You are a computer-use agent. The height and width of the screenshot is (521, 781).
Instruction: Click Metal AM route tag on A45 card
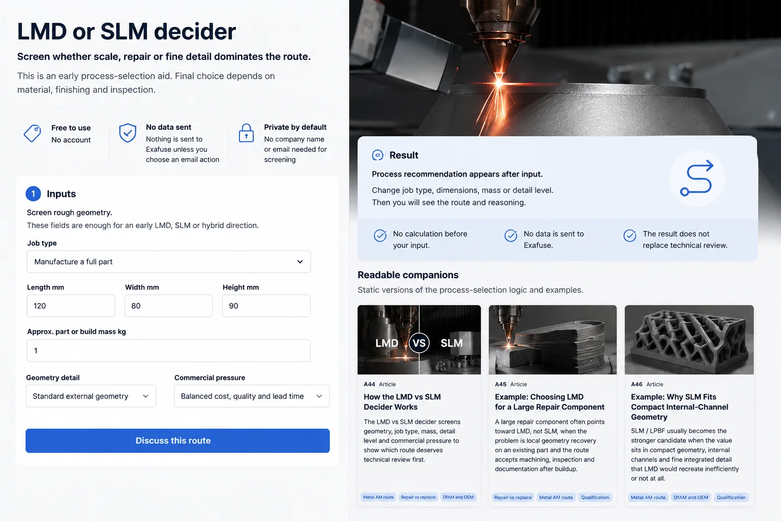(x=556, y=498)
